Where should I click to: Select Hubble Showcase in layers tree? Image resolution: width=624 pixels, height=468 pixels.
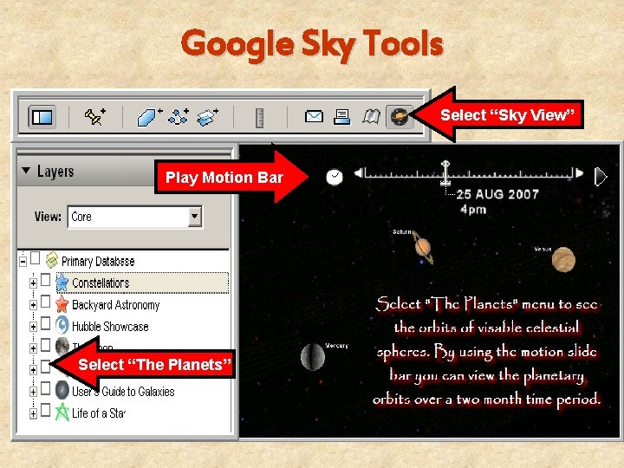[110, 327]
